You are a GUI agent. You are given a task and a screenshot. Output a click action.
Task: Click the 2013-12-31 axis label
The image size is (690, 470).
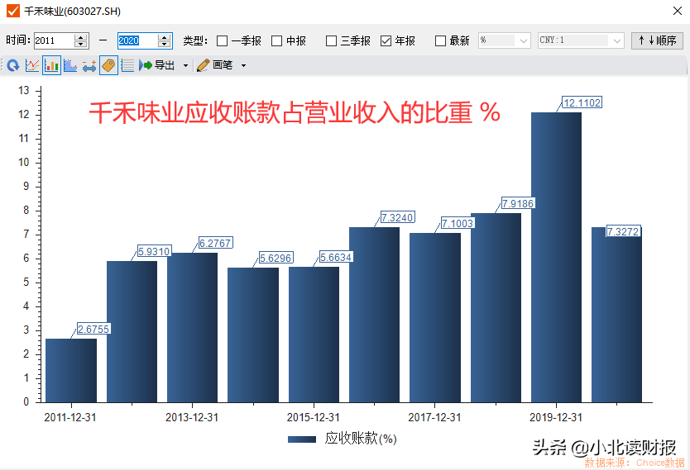coord(192,417)
